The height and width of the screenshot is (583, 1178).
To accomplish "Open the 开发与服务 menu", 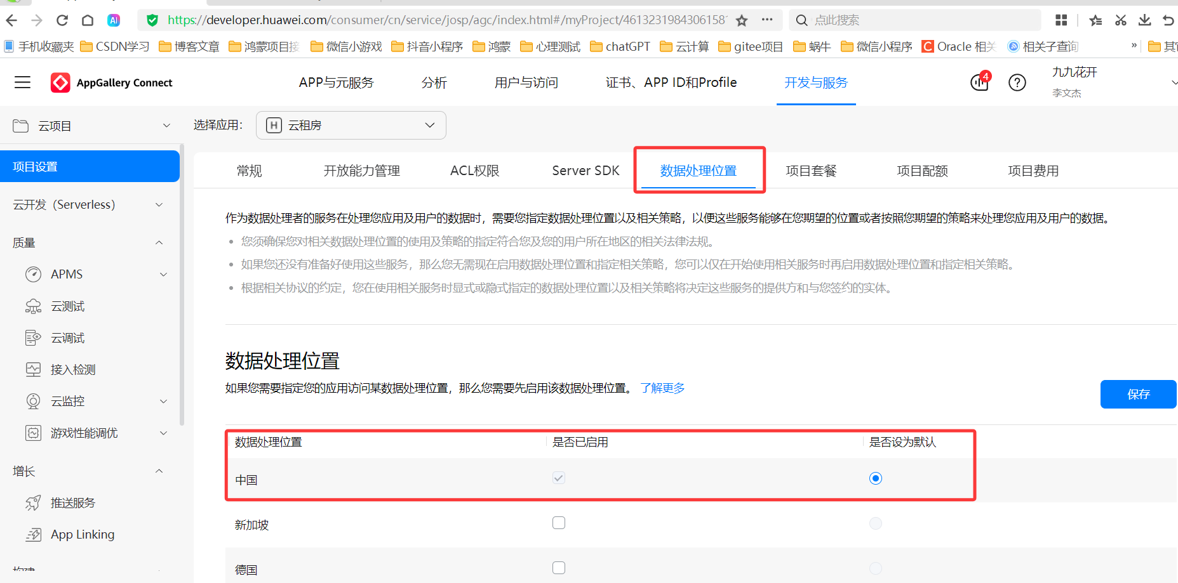I will tap(816, 82).
